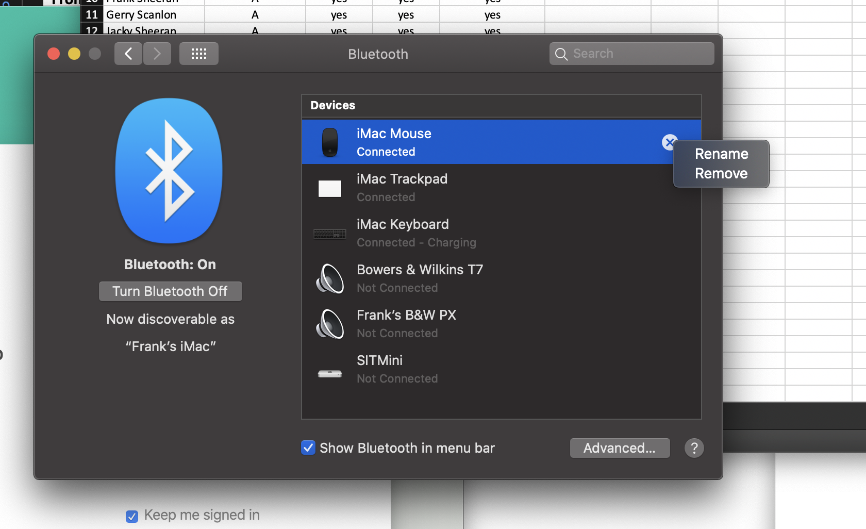866x529 pixels.
Task: Show all preferences grid icon
Action: tap(199, 54)
